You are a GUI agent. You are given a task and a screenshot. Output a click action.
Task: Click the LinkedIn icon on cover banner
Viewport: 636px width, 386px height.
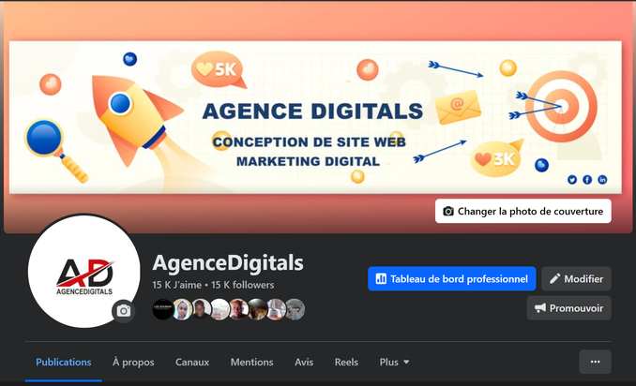[x=602, y=180]
